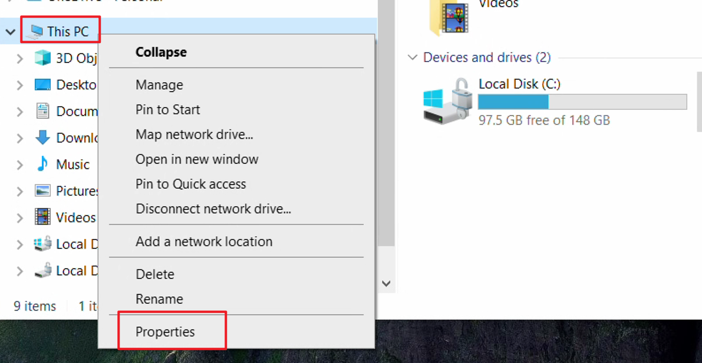This screenshot has width=702, height=363.
Task: Click the This PC computer icon
Action: [34, 31]
